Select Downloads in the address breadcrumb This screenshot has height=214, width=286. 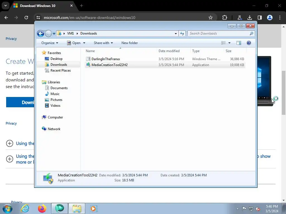pos(89,33)
